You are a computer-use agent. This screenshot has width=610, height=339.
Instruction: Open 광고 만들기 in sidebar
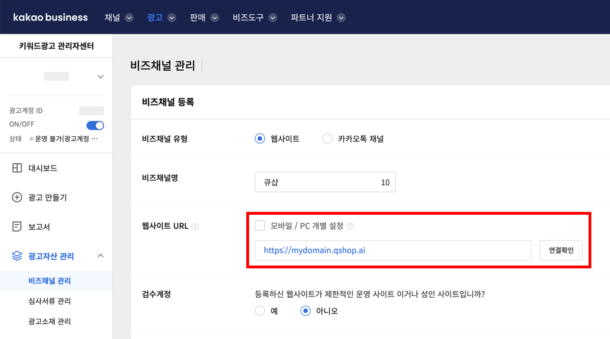click(47, 197)
